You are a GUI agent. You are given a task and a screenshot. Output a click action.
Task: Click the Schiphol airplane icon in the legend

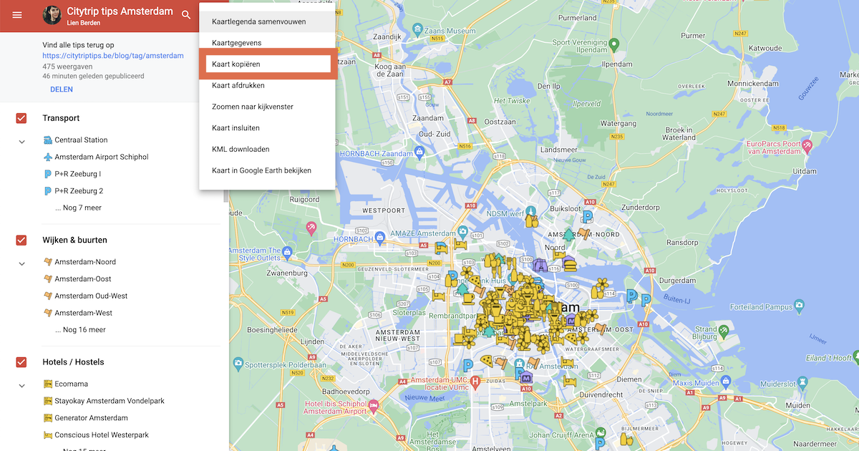tap(48, 157)
